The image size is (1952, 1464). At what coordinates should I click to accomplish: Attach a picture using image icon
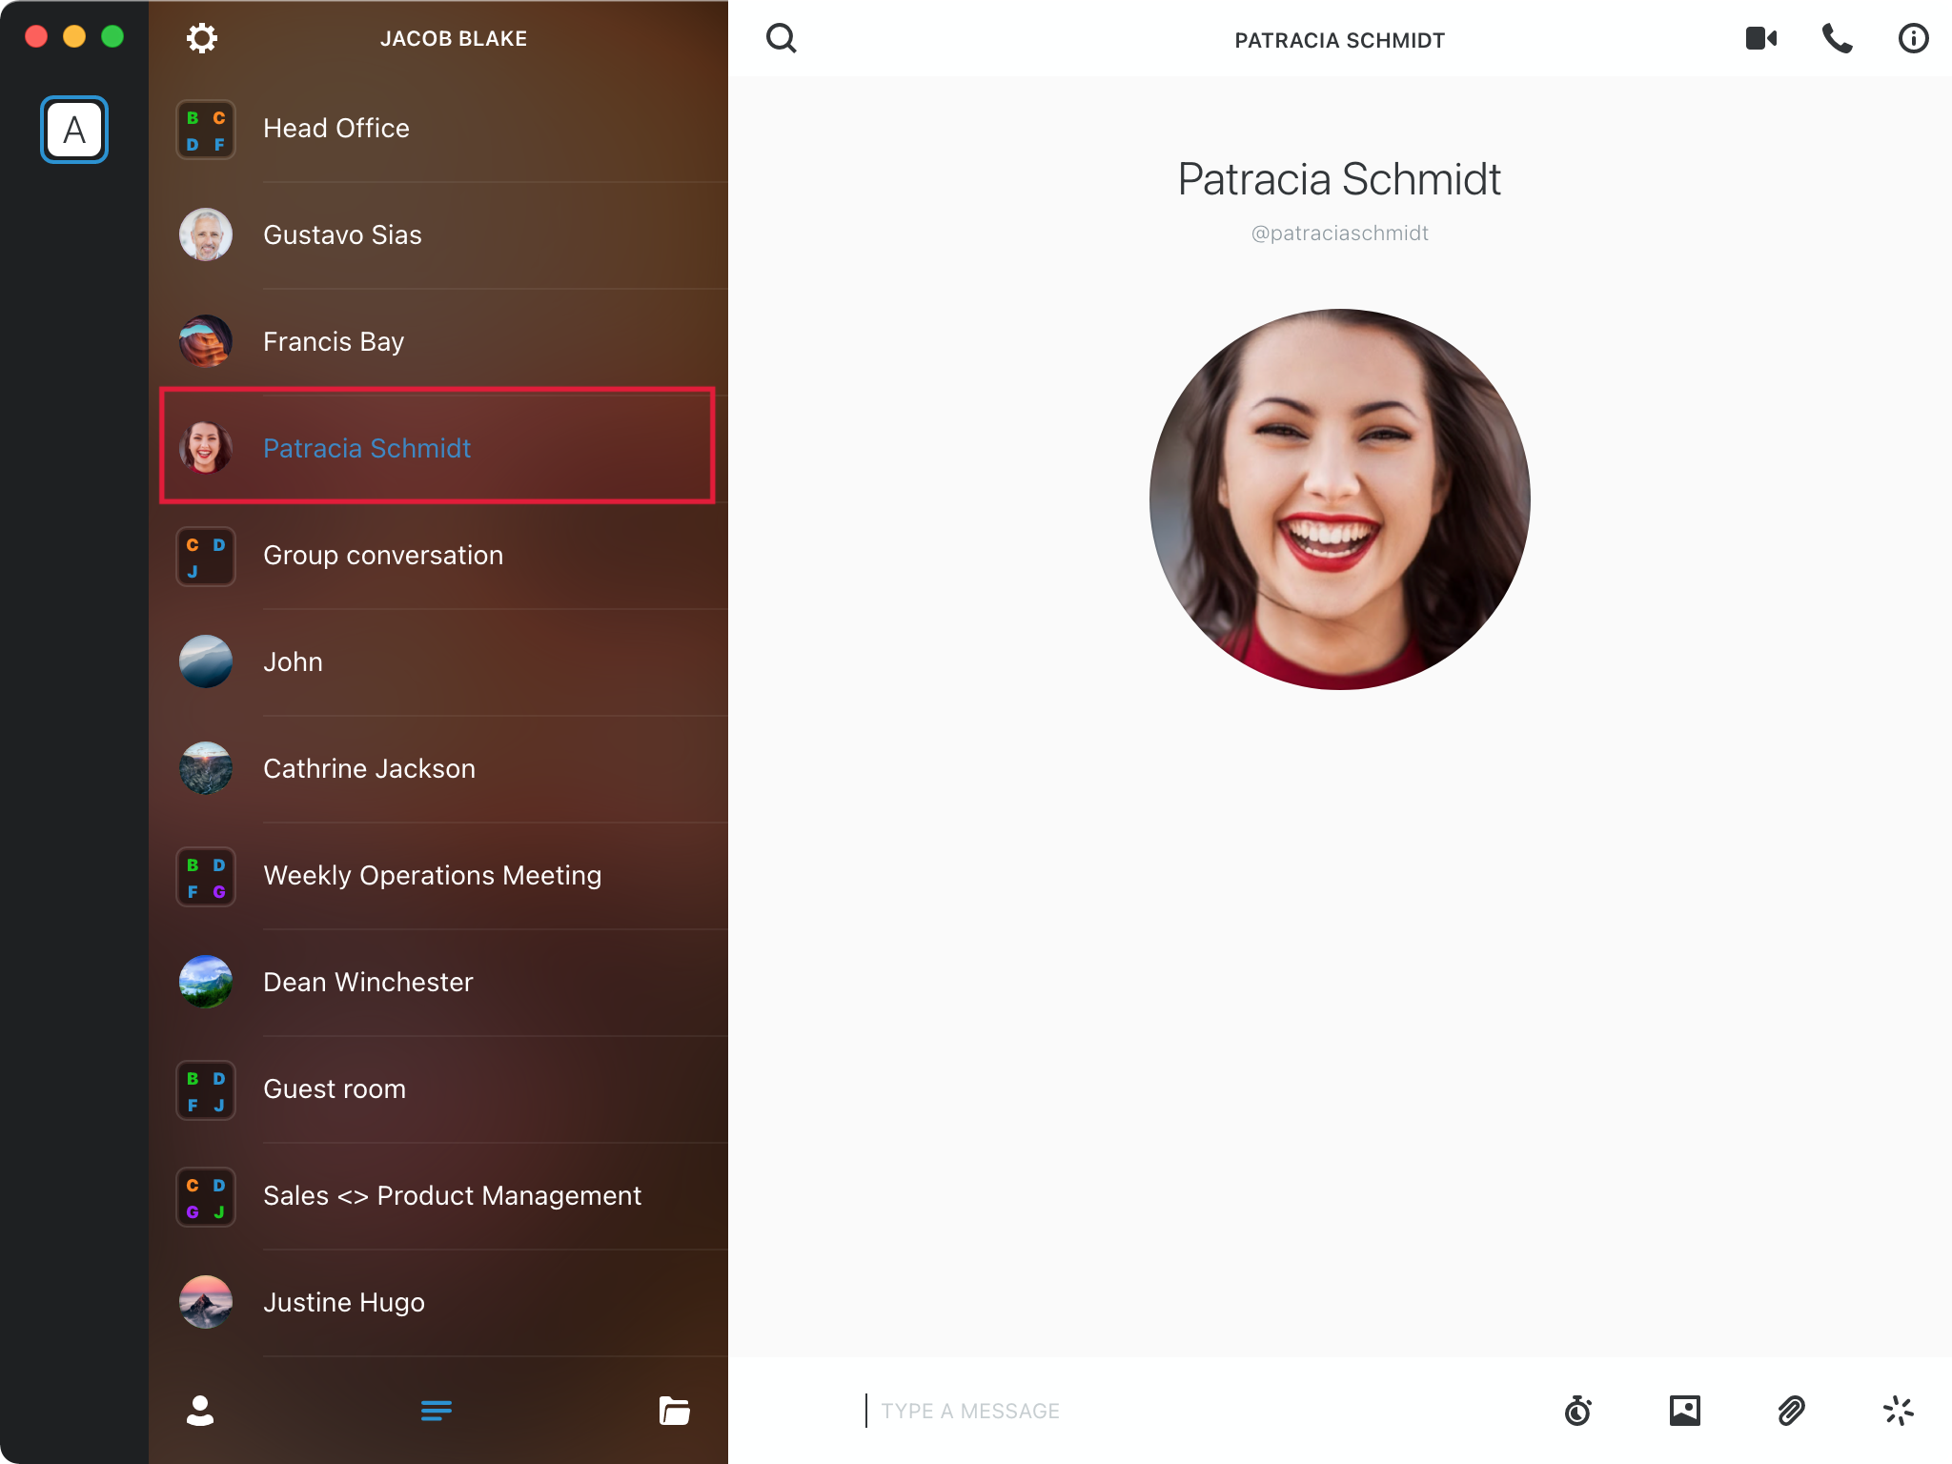tap(1684, 1411)
